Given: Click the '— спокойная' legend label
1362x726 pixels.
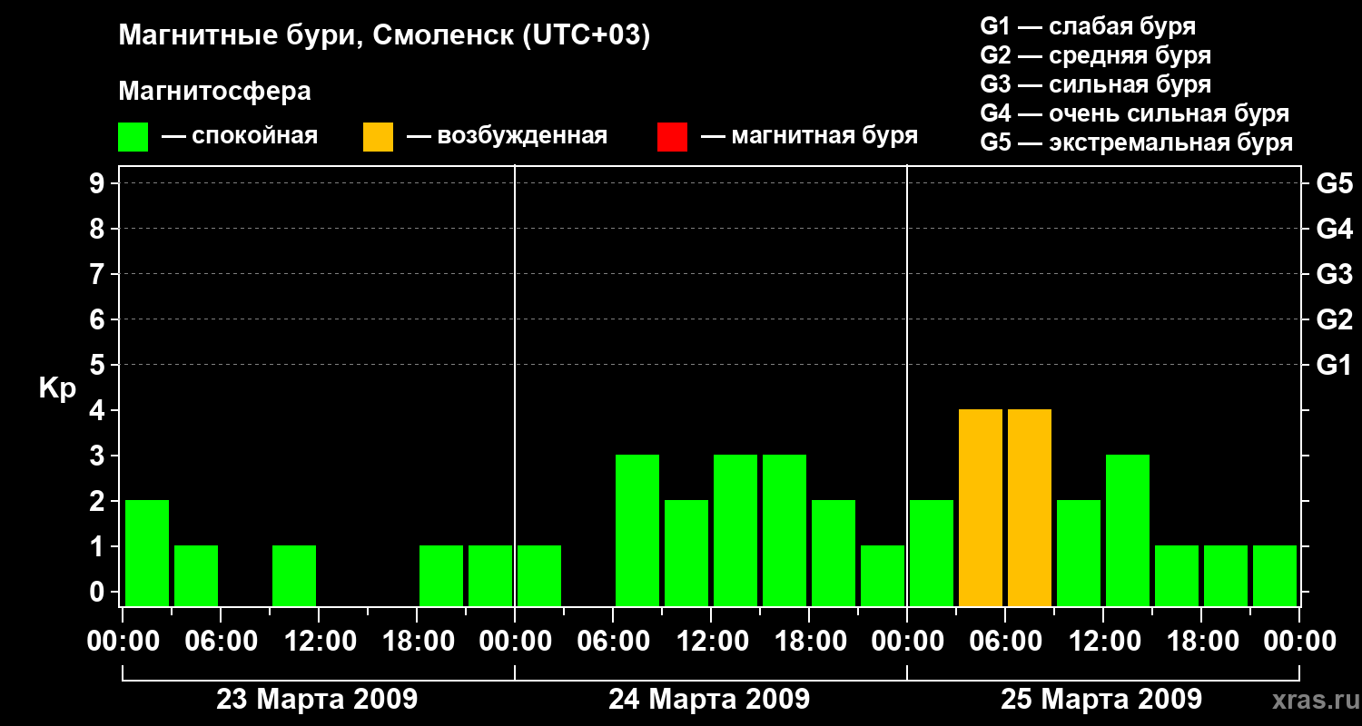Looking at the screenshot, I should click(240, 137).
